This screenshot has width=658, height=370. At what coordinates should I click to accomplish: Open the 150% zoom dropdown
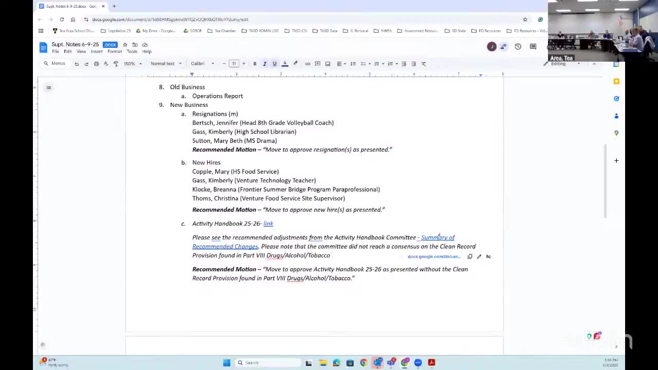(x=133, y=64)
